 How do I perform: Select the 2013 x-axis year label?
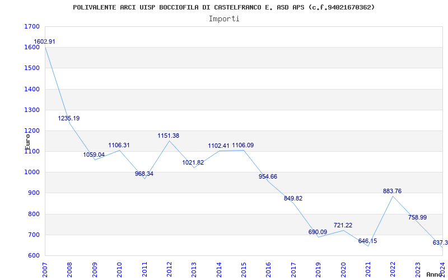pyautogui.click(x=194, y=269)
